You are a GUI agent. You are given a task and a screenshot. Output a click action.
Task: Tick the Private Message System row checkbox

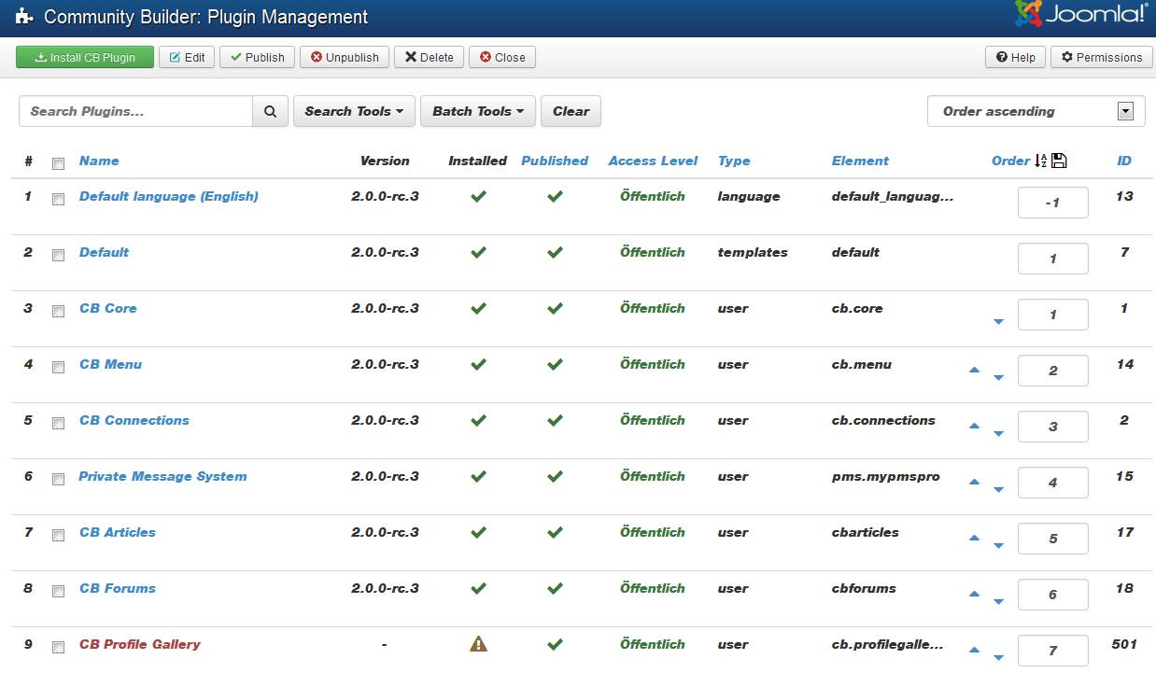pyautogui.click(x=58, y=479)
